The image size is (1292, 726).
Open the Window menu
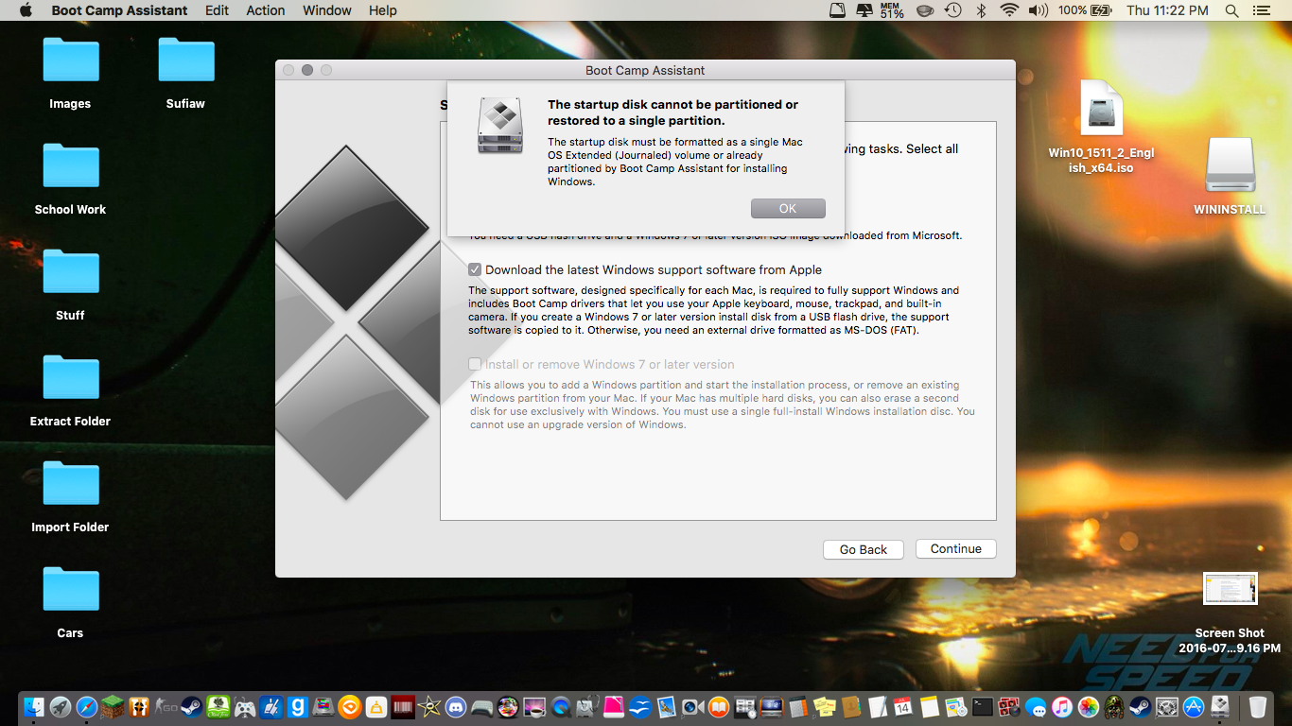click(326, 10)
